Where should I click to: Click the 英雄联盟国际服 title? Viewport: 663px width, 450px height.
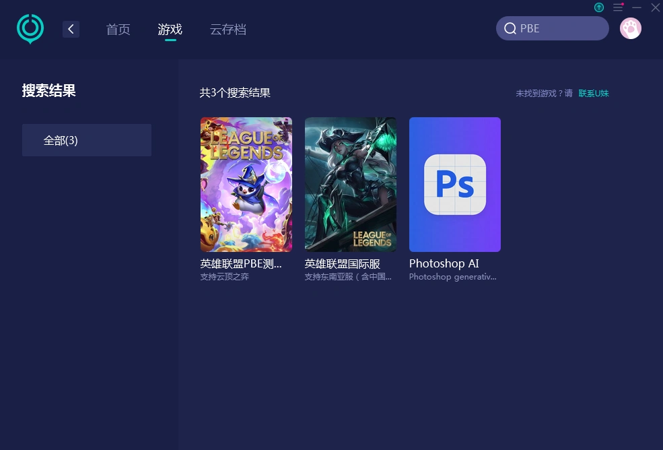click(343, 263)
